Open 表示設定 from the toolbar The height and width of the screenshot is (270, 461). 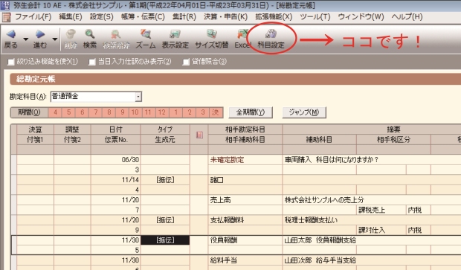tap(175, 34)
